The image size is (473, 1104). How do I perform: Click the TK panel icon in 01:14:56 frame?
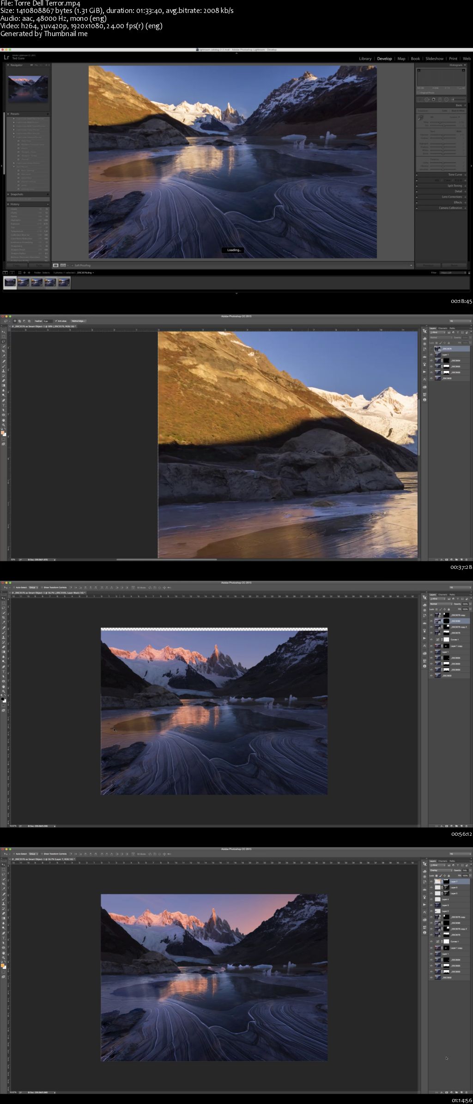point(424,864)
